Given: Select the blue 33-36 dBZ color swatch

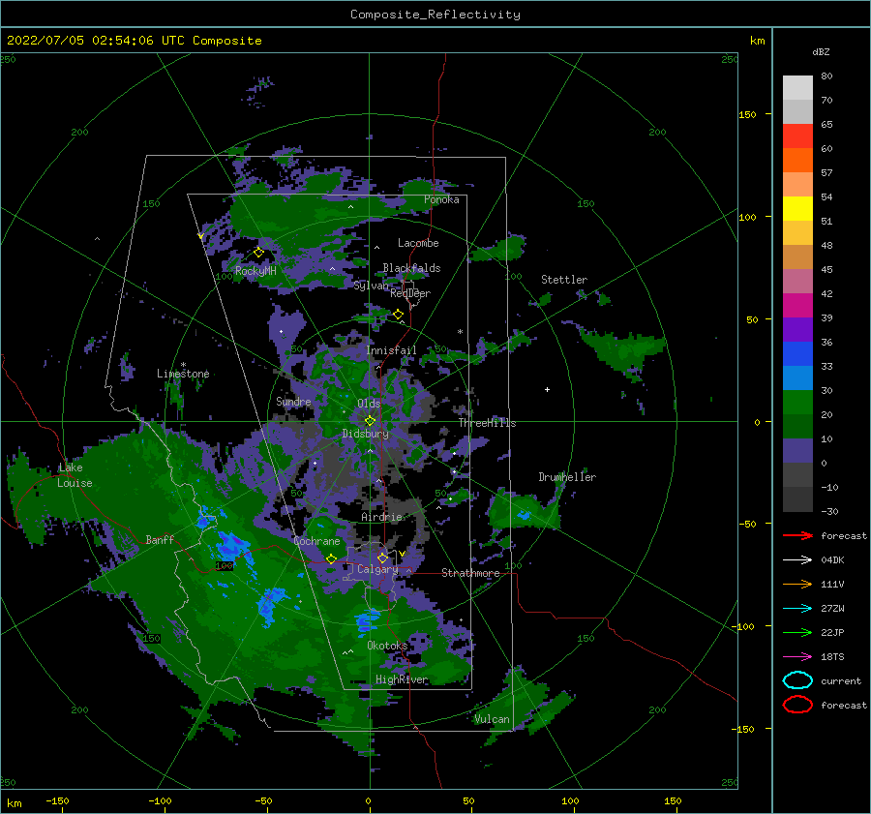Looking at the screenshot, I should click(x=797, y=354).
